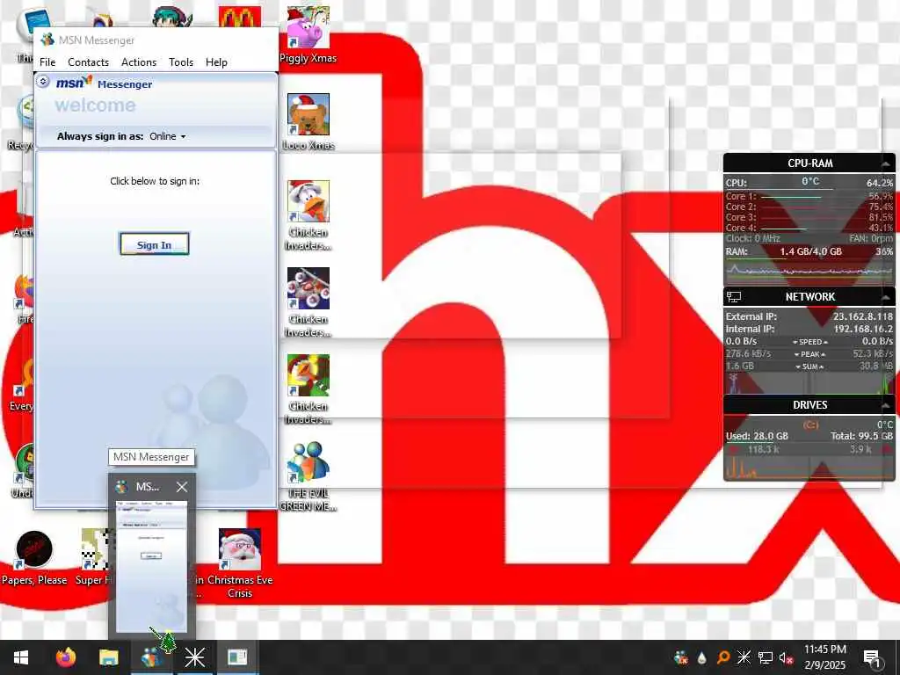Viewport: 900px width, 675px height.
Task: Click the MSN Messenger preview thumbnail
Action: [x=151, y=566]
